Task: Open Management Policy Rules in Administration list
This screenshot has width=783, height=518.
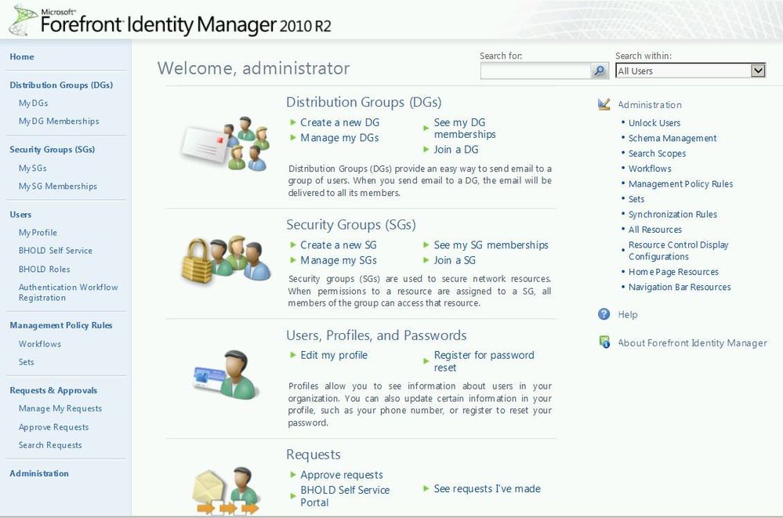Action: (x=680, y=184)
